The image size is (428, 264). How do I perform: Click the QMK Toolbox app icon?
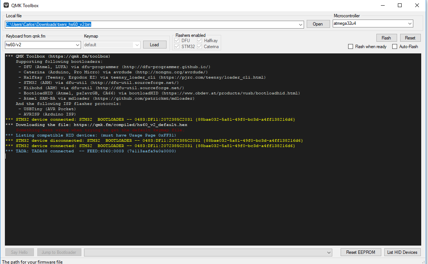[6, 5]
